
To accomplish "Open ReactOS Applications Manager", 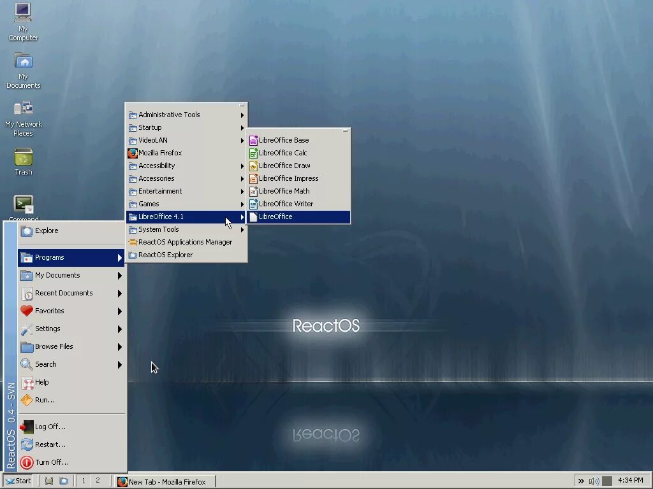I will pyautogui.click(x=186, y=242).
